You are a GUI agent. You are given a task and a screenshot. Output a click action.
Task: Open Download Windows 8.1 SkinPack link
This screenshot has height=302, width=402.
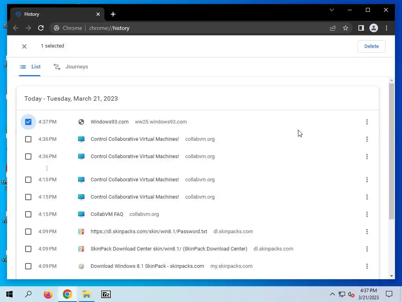pyautogui.click(x=147, y=266)
